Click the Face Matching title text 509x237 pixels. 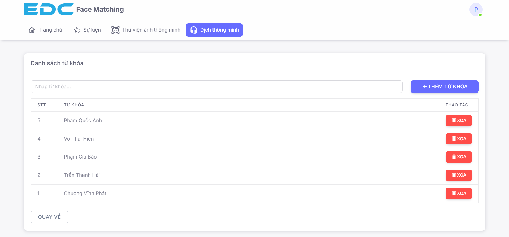[100, 9]
